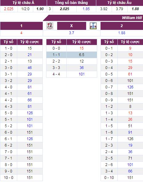Screen dimensions: 143x182
Task: Open the Tỷ lệ châu Âu header
Action: pyautogui.click(x=120, y=3)
